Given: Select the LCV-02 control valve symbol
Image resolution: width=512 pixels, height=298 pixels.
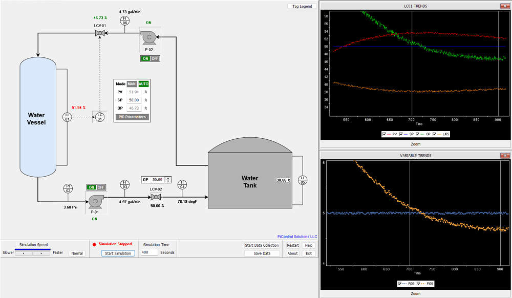Looking at the screenshot, I should coord(156,197).
